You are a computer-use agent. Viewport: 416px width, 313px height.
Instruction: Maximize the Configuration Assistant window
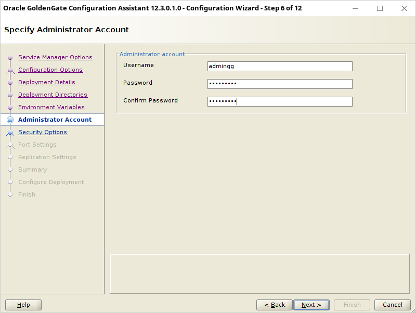click(x=380, y=8)
